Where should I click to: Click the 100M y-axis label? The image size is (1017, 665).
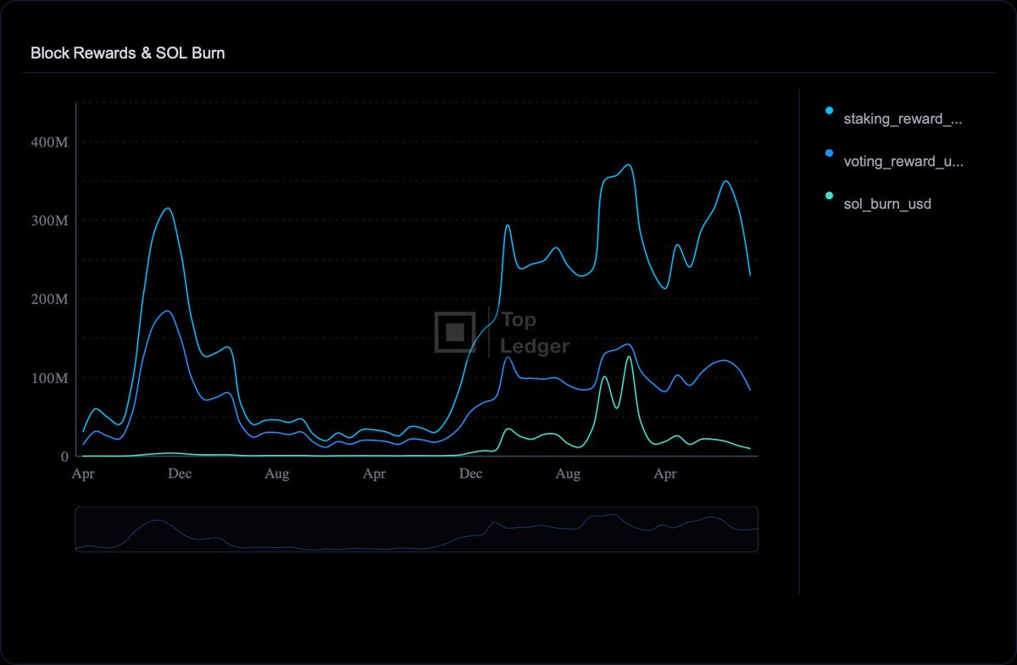(50, 378)
